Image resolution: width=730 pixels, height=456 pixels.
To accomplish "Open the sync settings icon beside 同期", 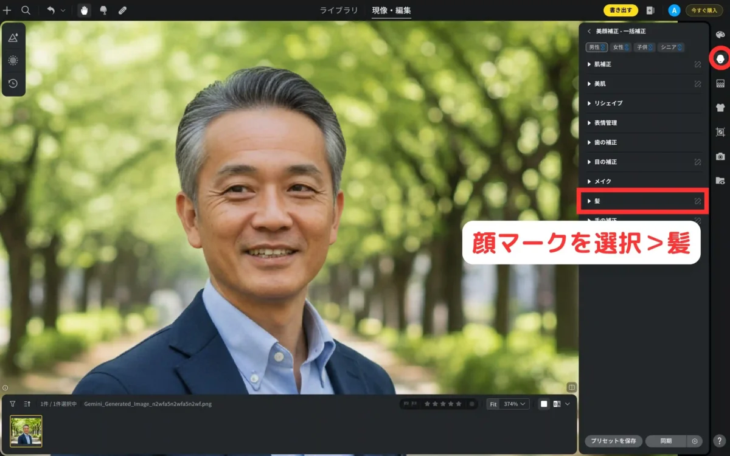I will pos(694,441).
